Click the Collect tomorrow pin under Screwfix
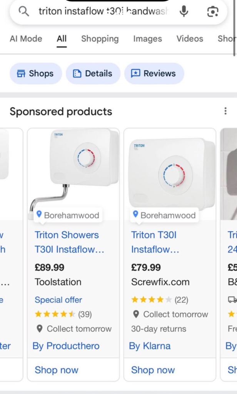237x394 pixels. click(136, 314)
